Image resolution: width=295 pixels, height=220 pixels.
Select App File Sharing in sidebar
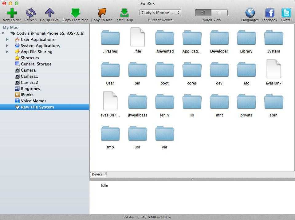(x=33, y=52)
